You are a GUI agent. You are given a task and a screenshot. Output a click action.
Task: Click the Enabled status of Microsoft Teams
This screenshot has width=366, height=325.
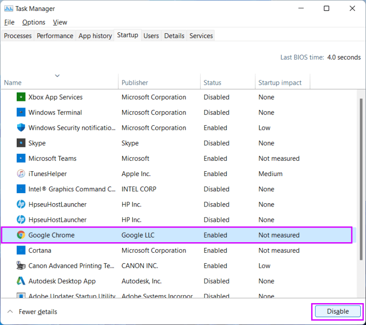tap(215, 158)
